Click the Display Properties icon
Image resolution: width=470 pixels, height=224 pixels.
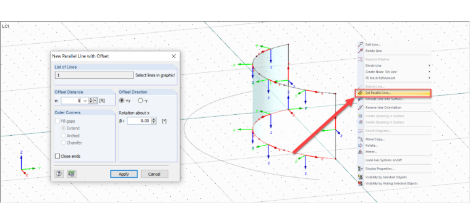point(361,168)
